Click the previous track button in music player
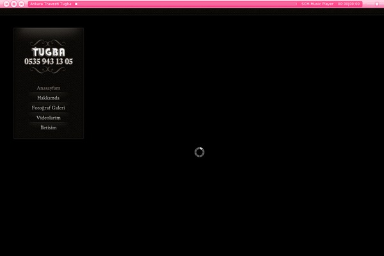Image resolution: width=384 pixels, height=256 pixels. pyautogui.click(x=6, y=4)
